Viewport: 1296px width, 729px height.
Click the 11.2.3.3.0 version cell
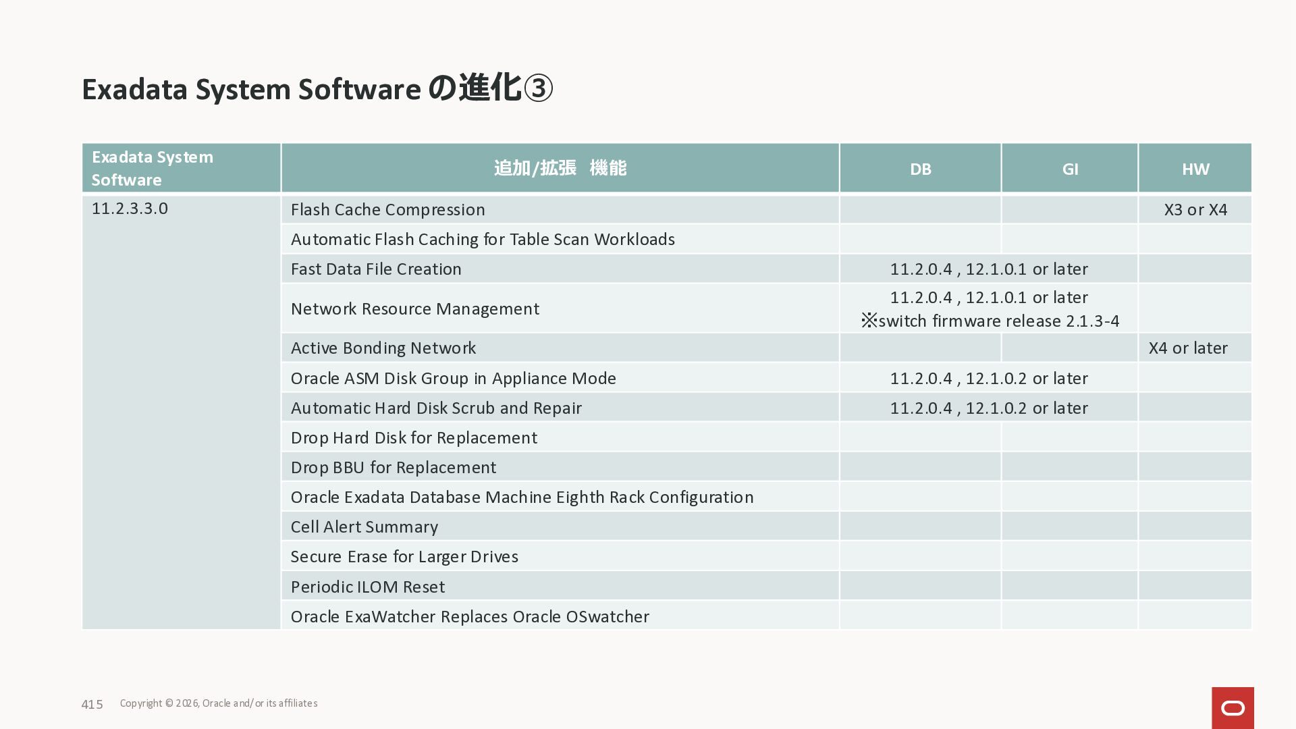pos(130,209)
